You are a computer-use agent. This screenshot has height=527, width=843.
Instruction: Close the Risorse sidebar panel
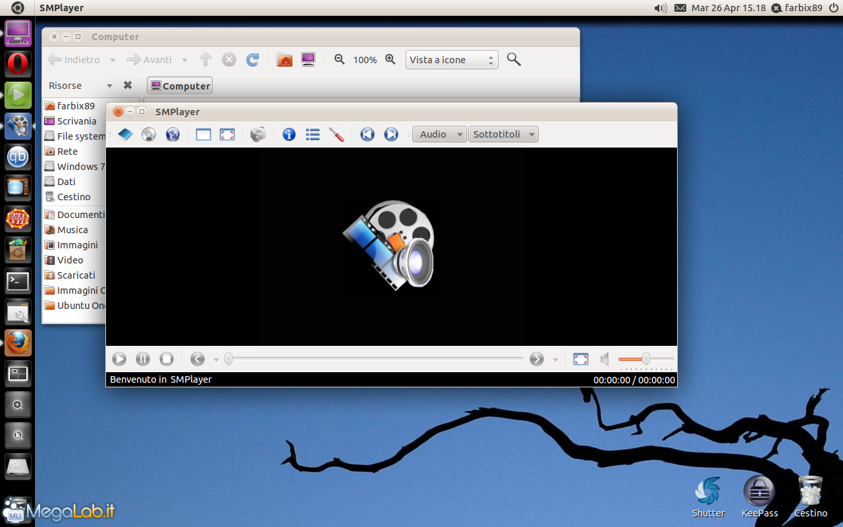[x=128, y=85]
